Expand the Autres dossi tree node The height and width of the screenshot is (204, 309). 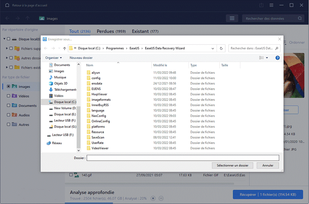[7, 58]
